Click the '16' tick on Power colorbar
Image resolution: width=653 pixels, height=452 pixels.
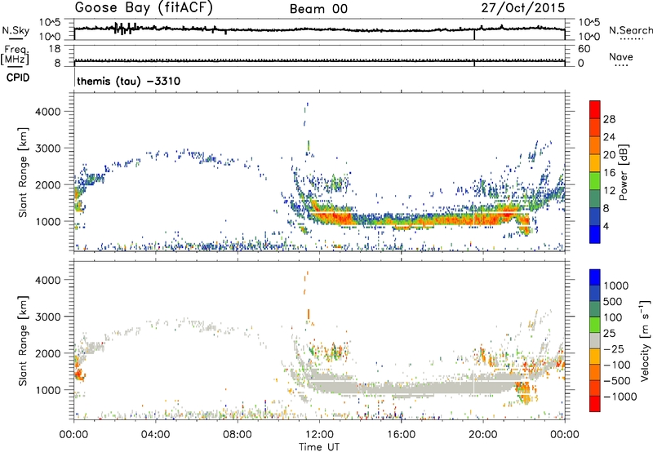coord(609,172)
